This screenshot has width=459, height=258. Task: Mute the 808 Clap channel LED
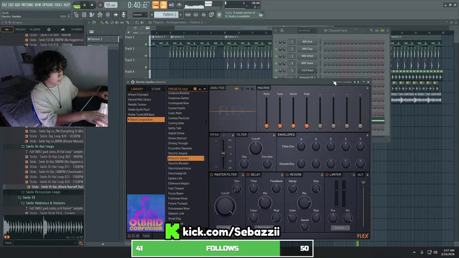point(276,49)
